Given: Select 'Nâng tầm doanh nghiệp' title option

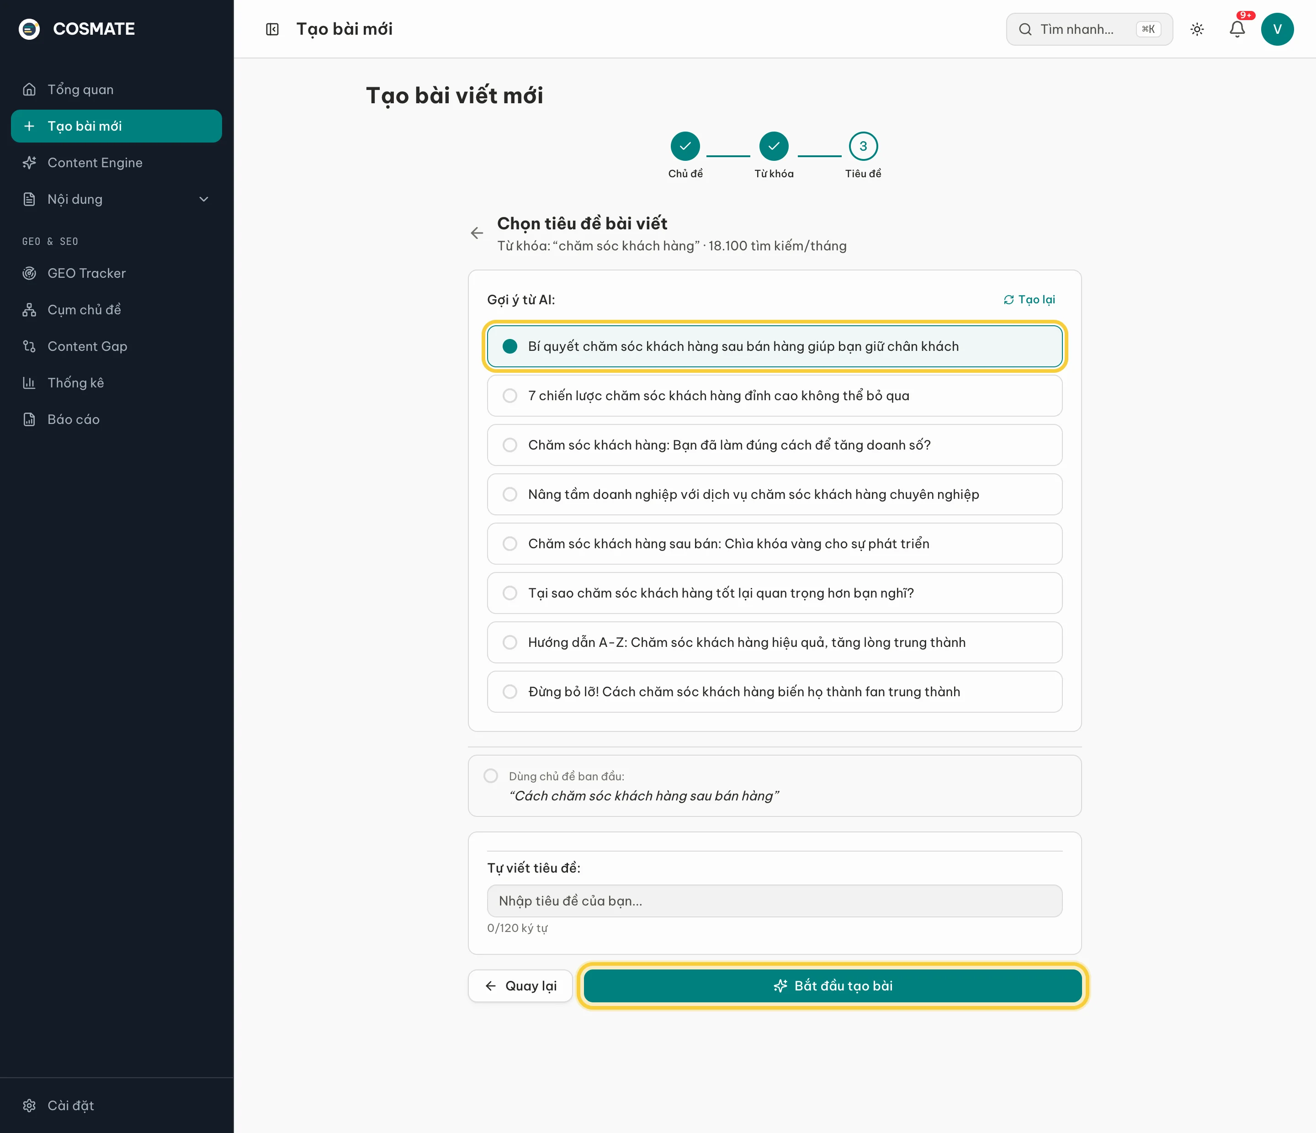Looking at the screenshot, I should pyautogui.click(x=774, y=494).
